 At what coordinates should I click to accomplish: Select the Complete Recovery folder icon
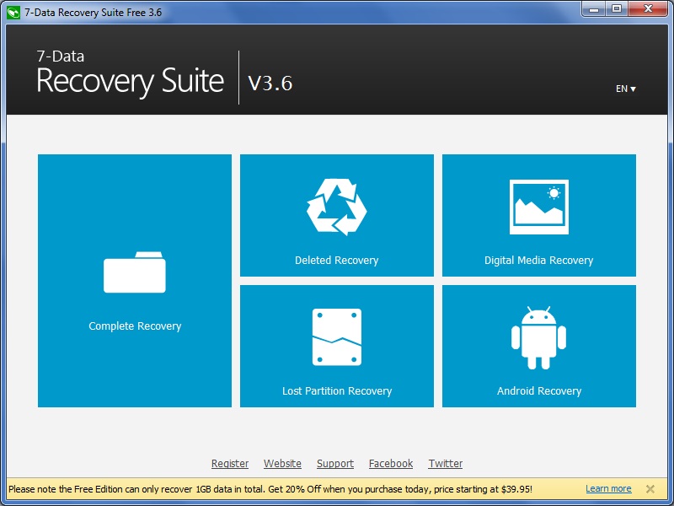click(x=135, y=272)
